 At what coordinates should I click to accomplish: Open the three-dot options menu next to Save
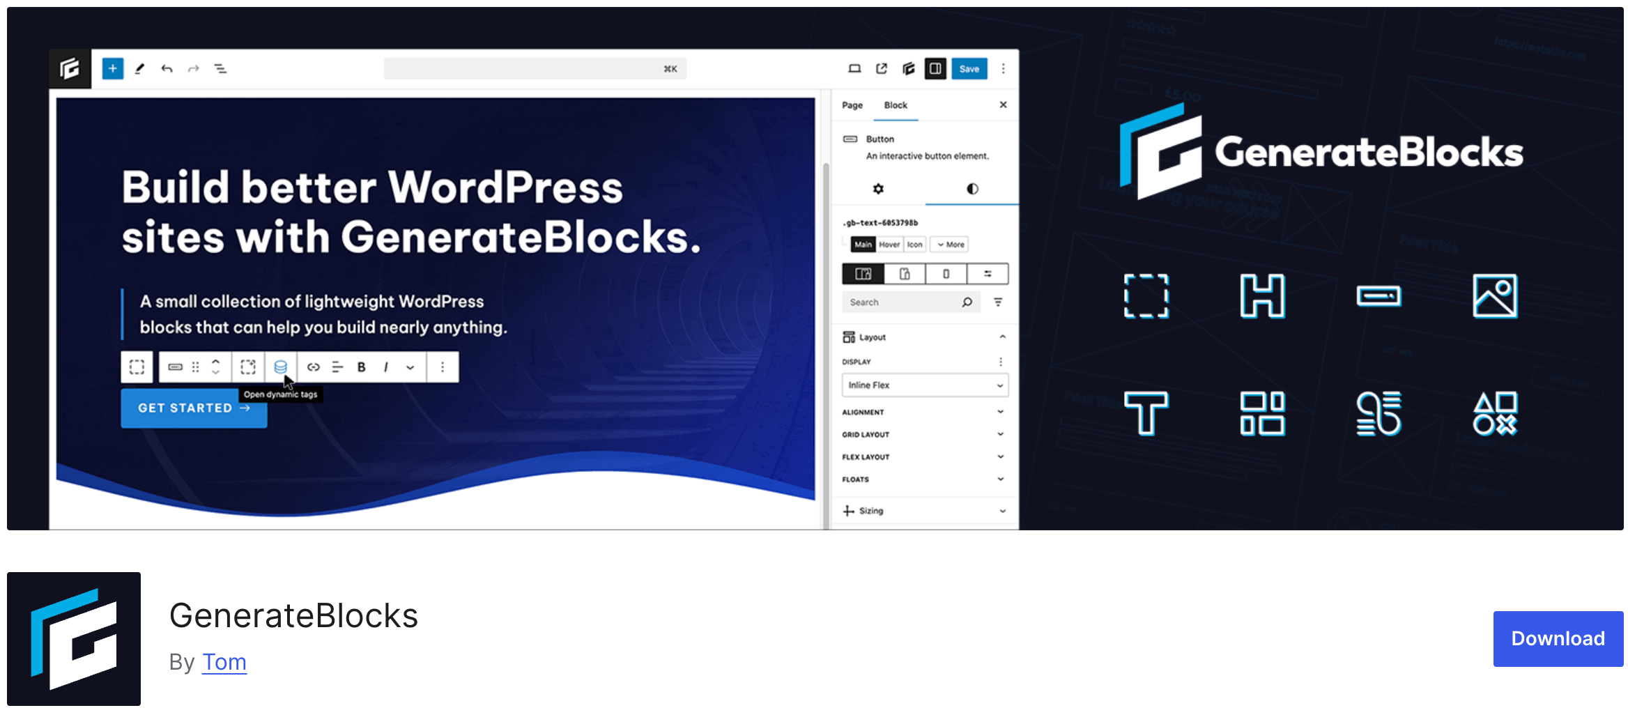1004,68
